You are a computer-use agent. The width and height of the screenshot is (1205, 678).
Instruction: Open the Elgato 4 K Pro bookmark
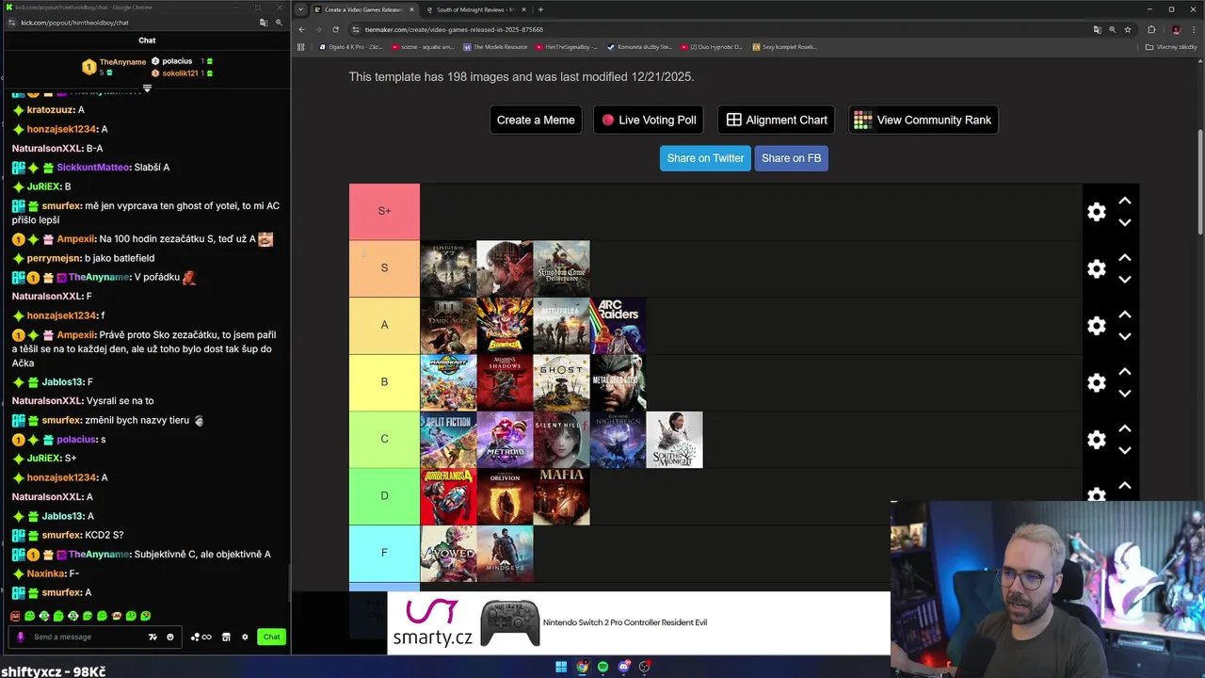pyautogui.click(x=351, y=46)
